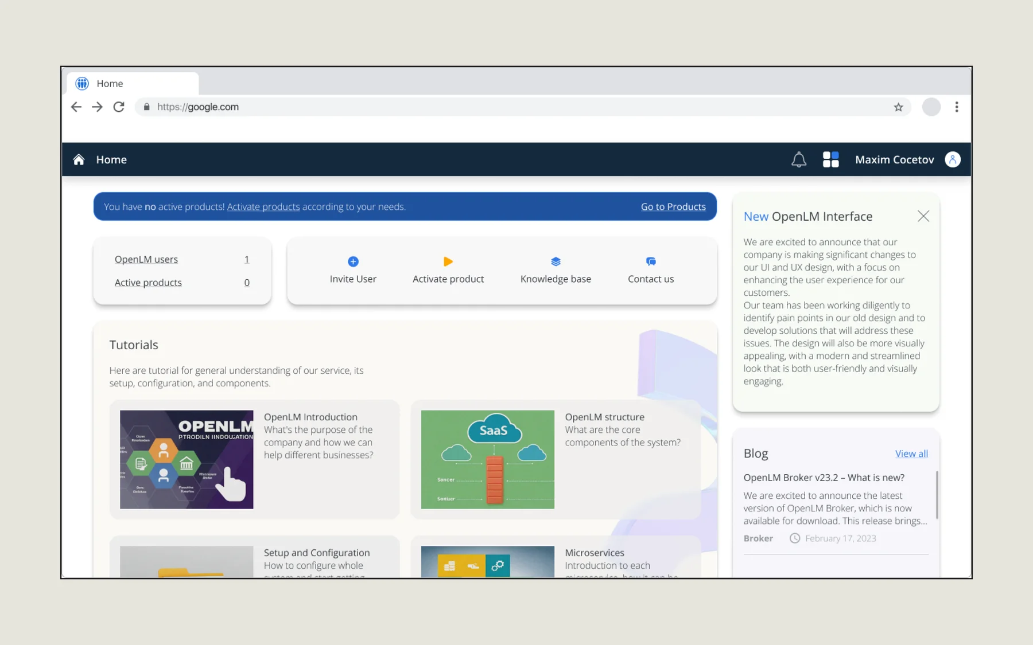Image resolution: width=1033 pixels, height=645 pixels.
Task: Click the Knowledge base layers icon
Action: click(556, 261)
